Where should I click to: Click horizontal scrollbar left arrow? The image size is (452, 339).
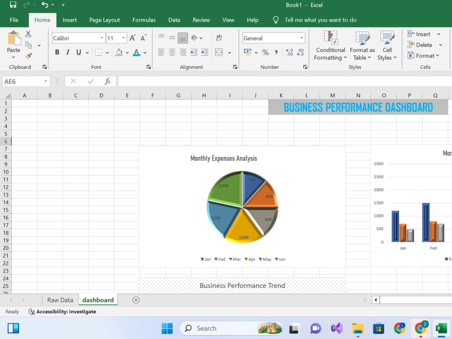point(376,300)
